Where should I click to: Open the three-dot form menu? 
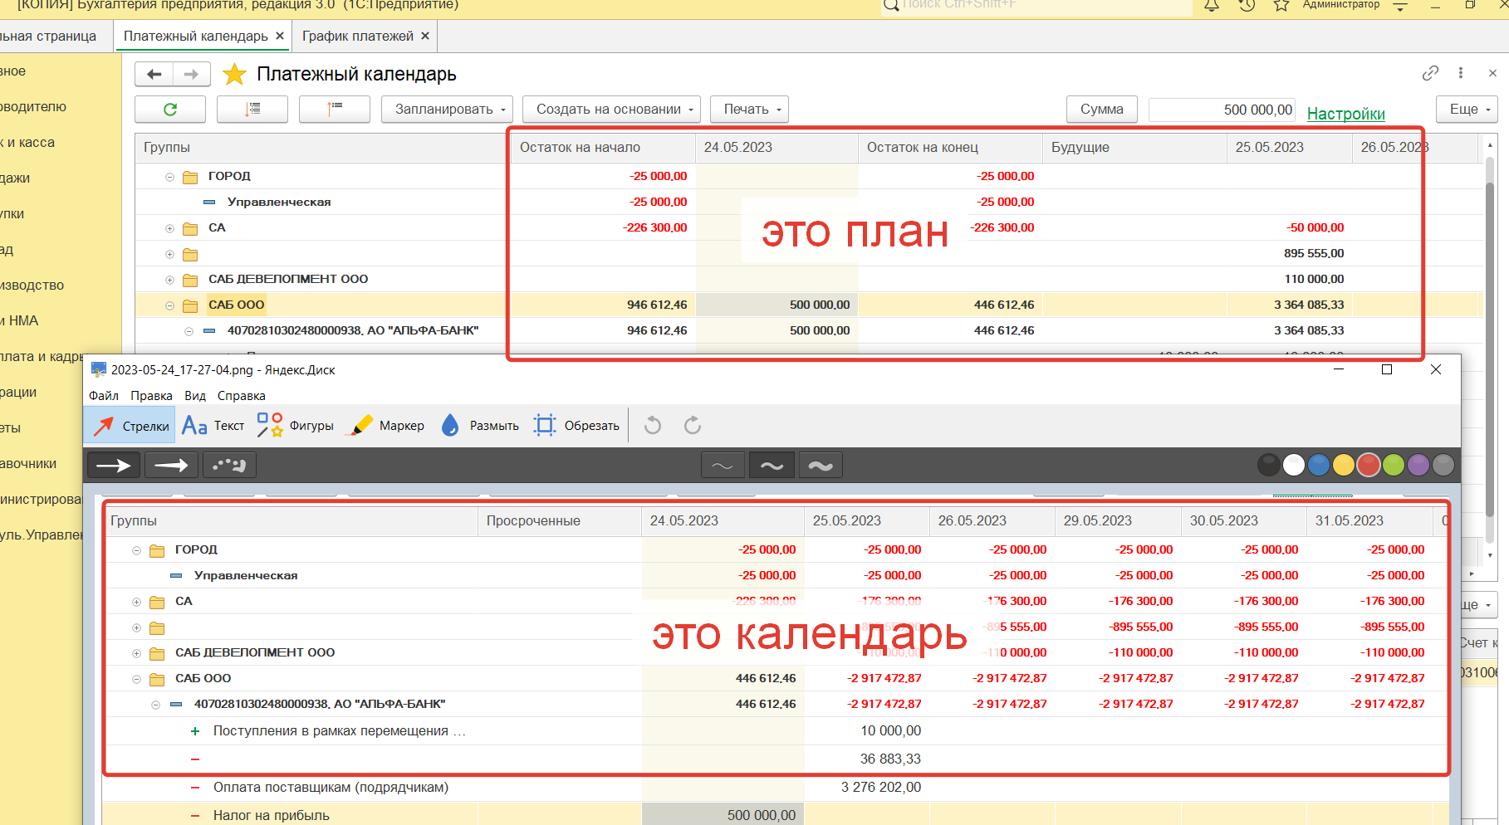tap(1461, 73)
